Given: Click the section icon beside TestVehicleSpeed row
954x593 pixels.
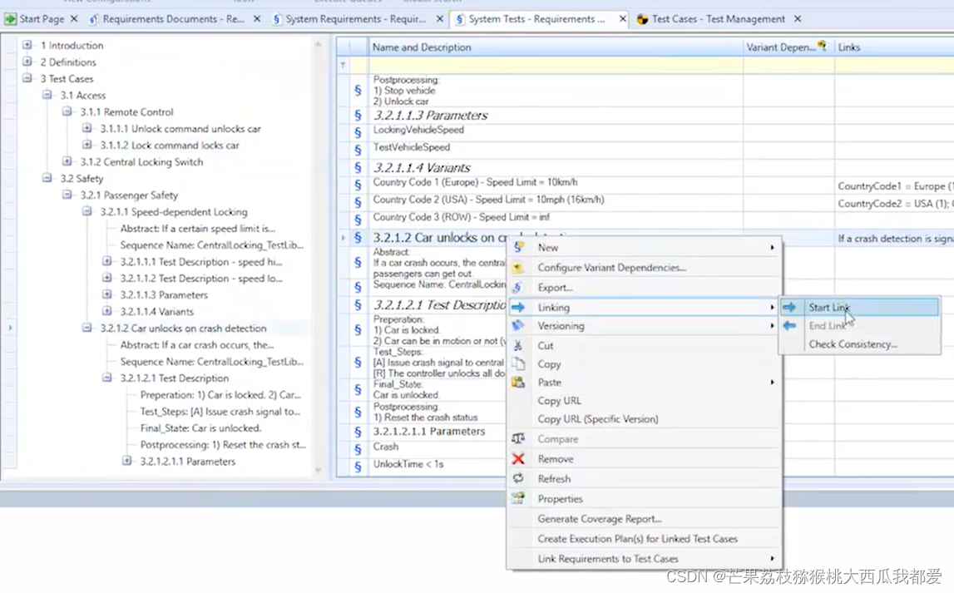Looking at the screenshot, I should click(358, 150).
